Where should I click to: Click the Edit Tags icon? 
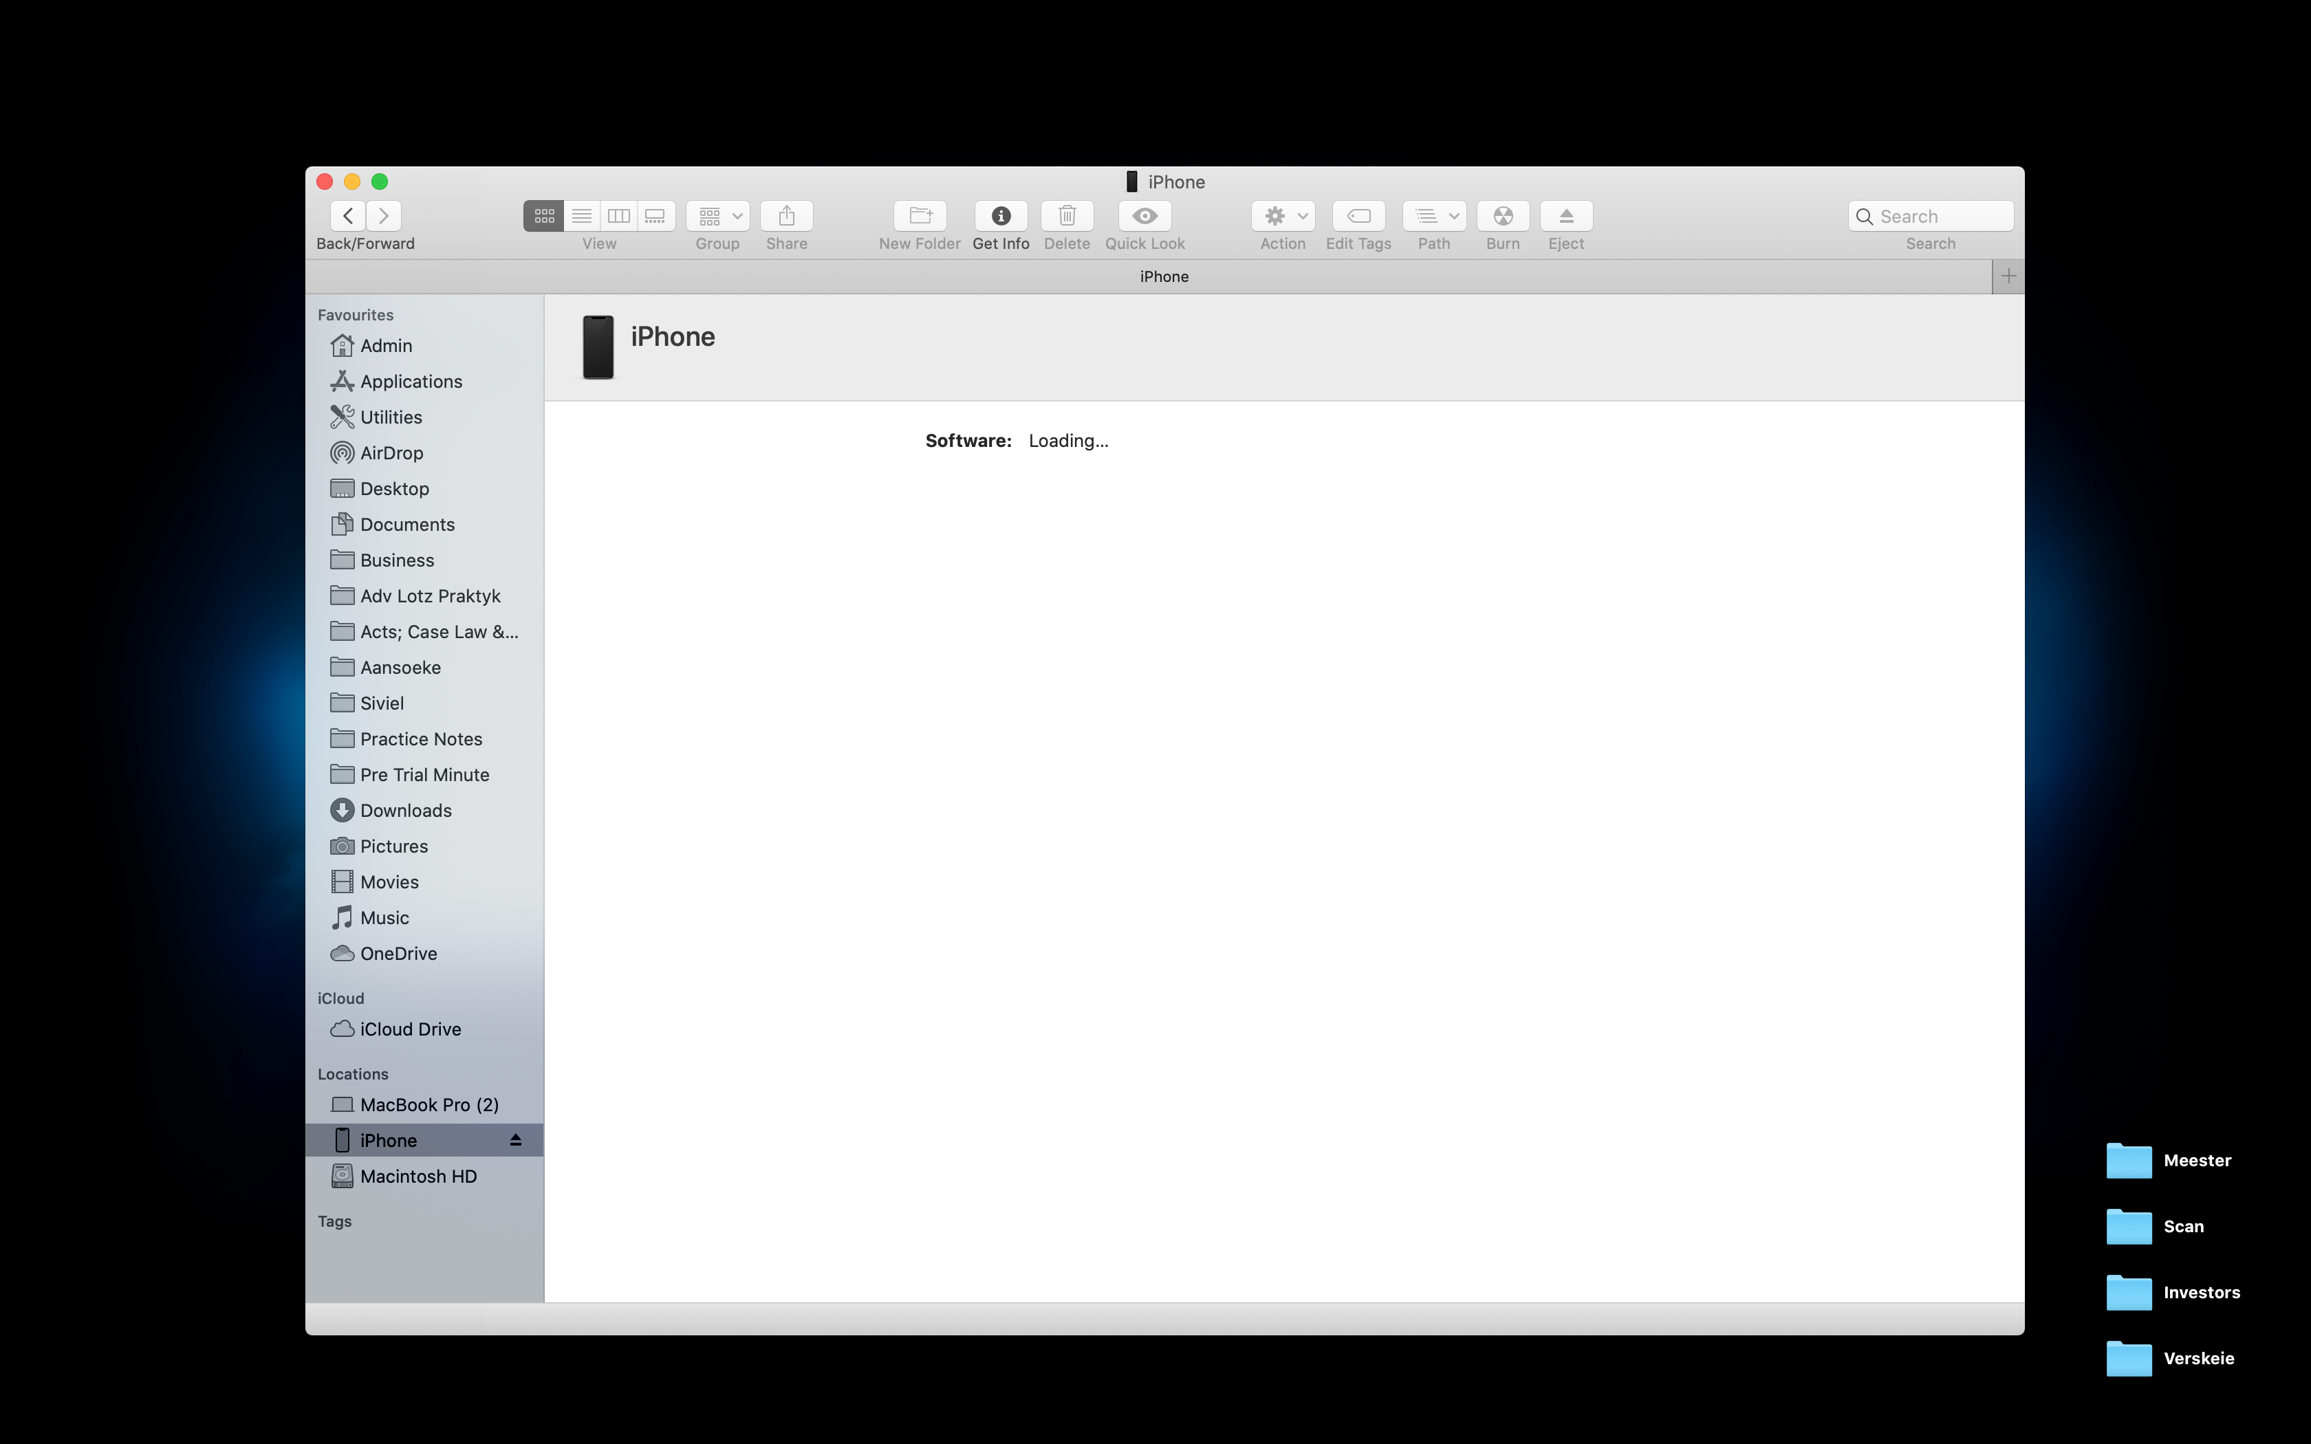click(x=1358, y=216)
